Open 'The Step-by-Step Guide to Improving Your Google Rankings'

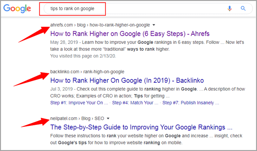pos(141,127)
